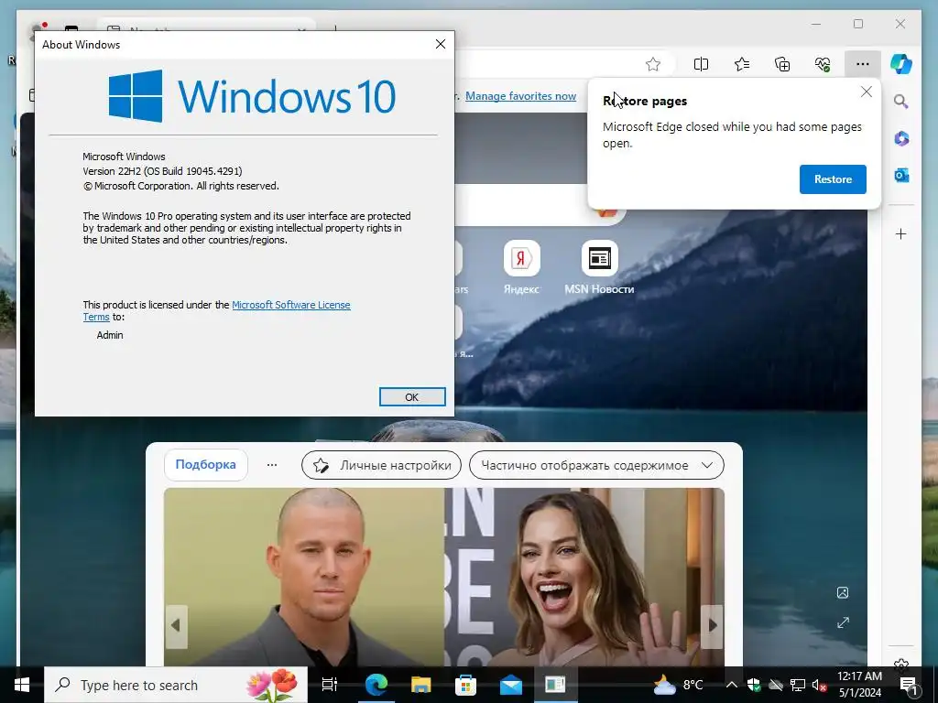
Task: Open the notification center icon
Action: click(908, 685)
